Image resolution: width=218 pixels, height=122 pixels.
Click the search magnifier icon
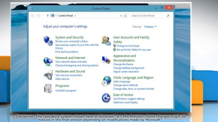(x=168, y=16)
